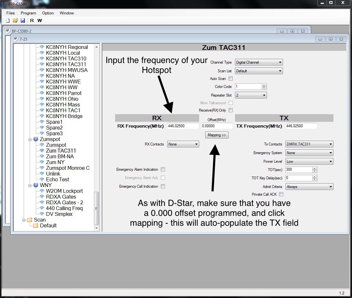Open the Program menu
This screenshot has width=352, height=298.
pos(28,13)
